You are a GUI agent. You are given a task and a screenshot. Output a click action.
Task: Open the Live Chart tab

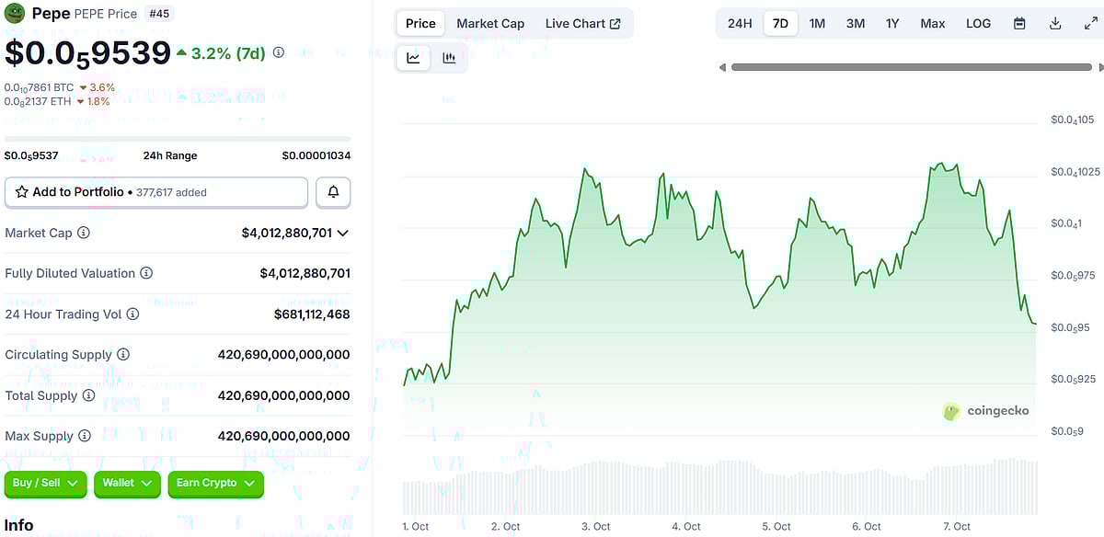coord(577,23)
